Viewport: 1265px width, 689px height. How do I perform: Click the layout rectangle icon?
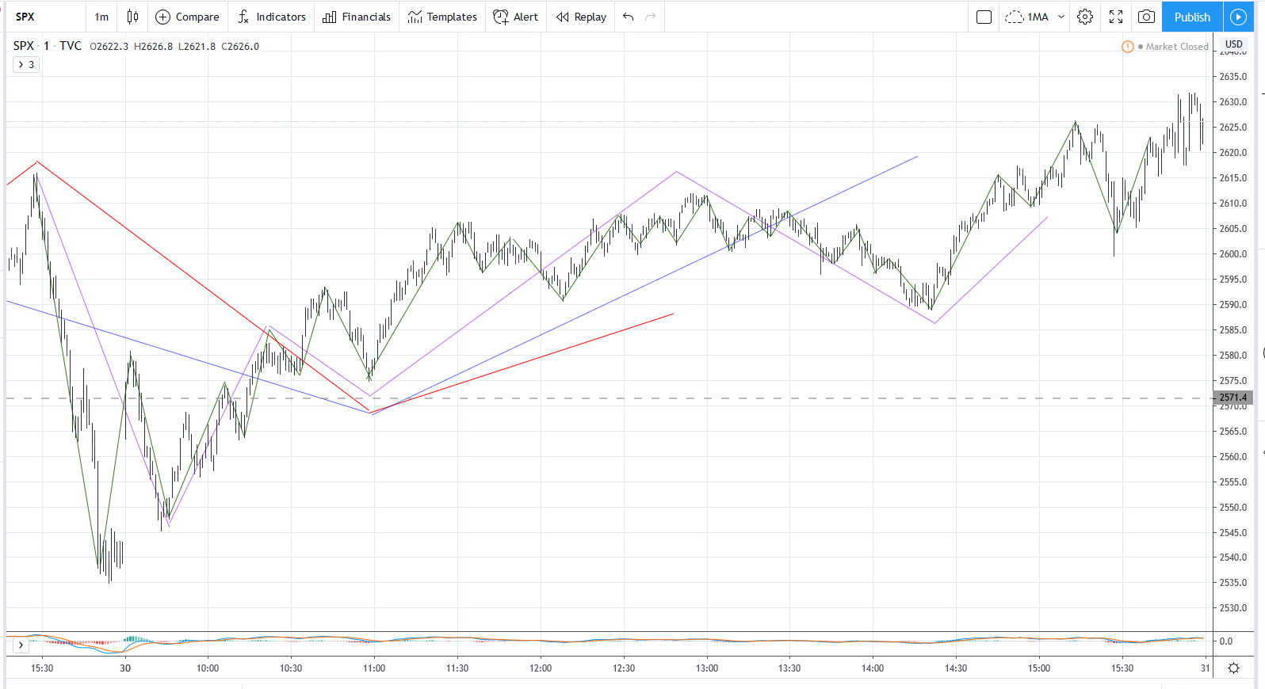point(984,17)
